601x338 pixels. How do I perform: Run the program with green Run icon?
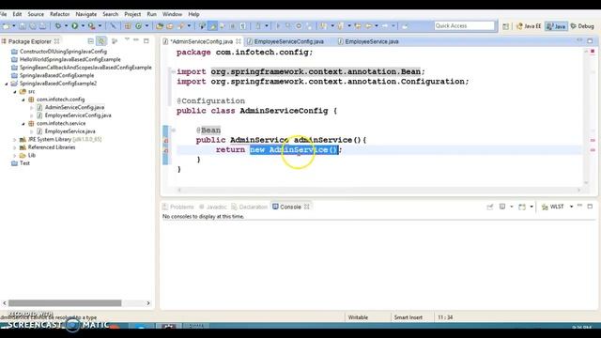coord(75,26)
